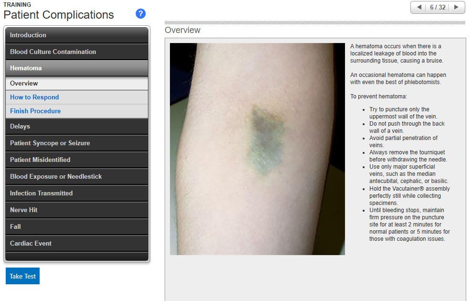Open the Patient Misidentified section
This screenshot has width=471, height=301.
pyautogui.click(x=77, y=160)
